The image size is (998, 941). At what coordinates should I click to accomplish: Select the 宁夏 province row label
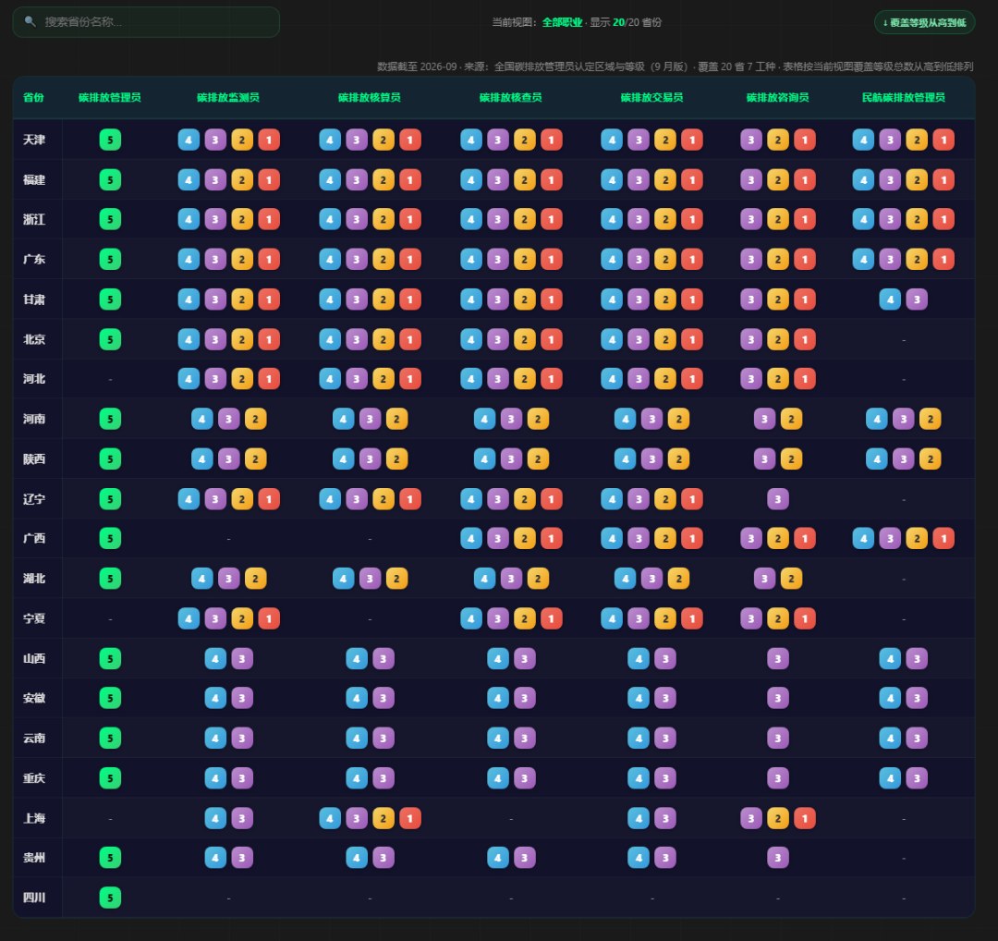coord(34,618)
